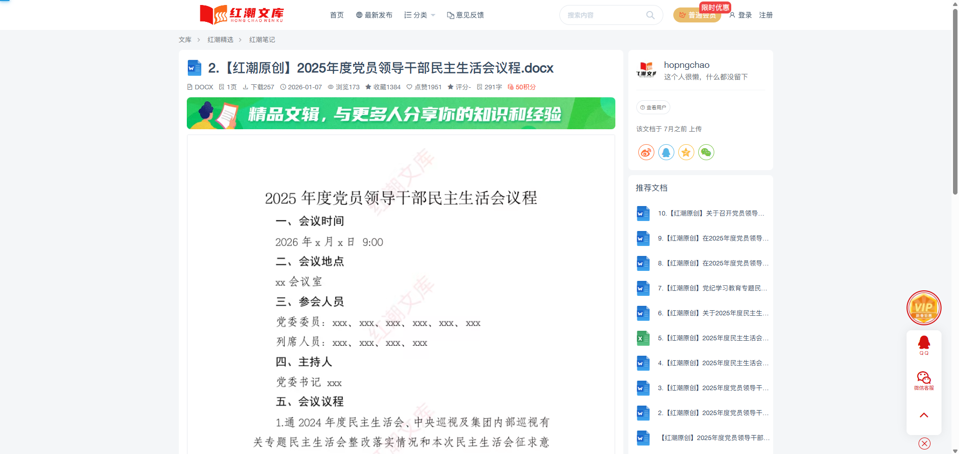Open the 红潮文库 logo homepage
This screenshot has width=959, height=454.
pyautogui.click(x=242, y=14)
